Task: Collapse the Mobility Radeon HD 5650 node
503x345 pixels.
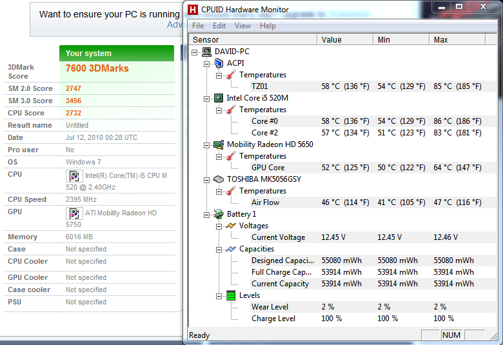Action: point(206,145)
